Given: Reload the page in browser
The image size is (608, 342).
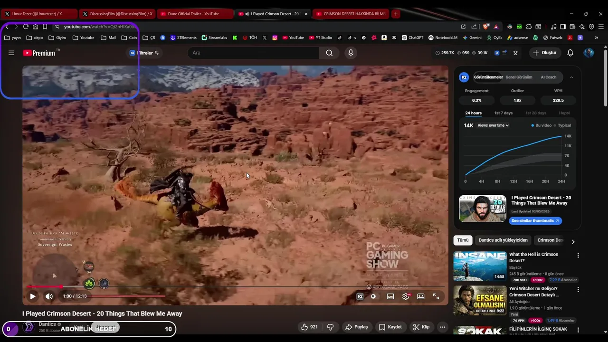Looking at the screenshot, I should pyautogui.click(x=26, y=27).
